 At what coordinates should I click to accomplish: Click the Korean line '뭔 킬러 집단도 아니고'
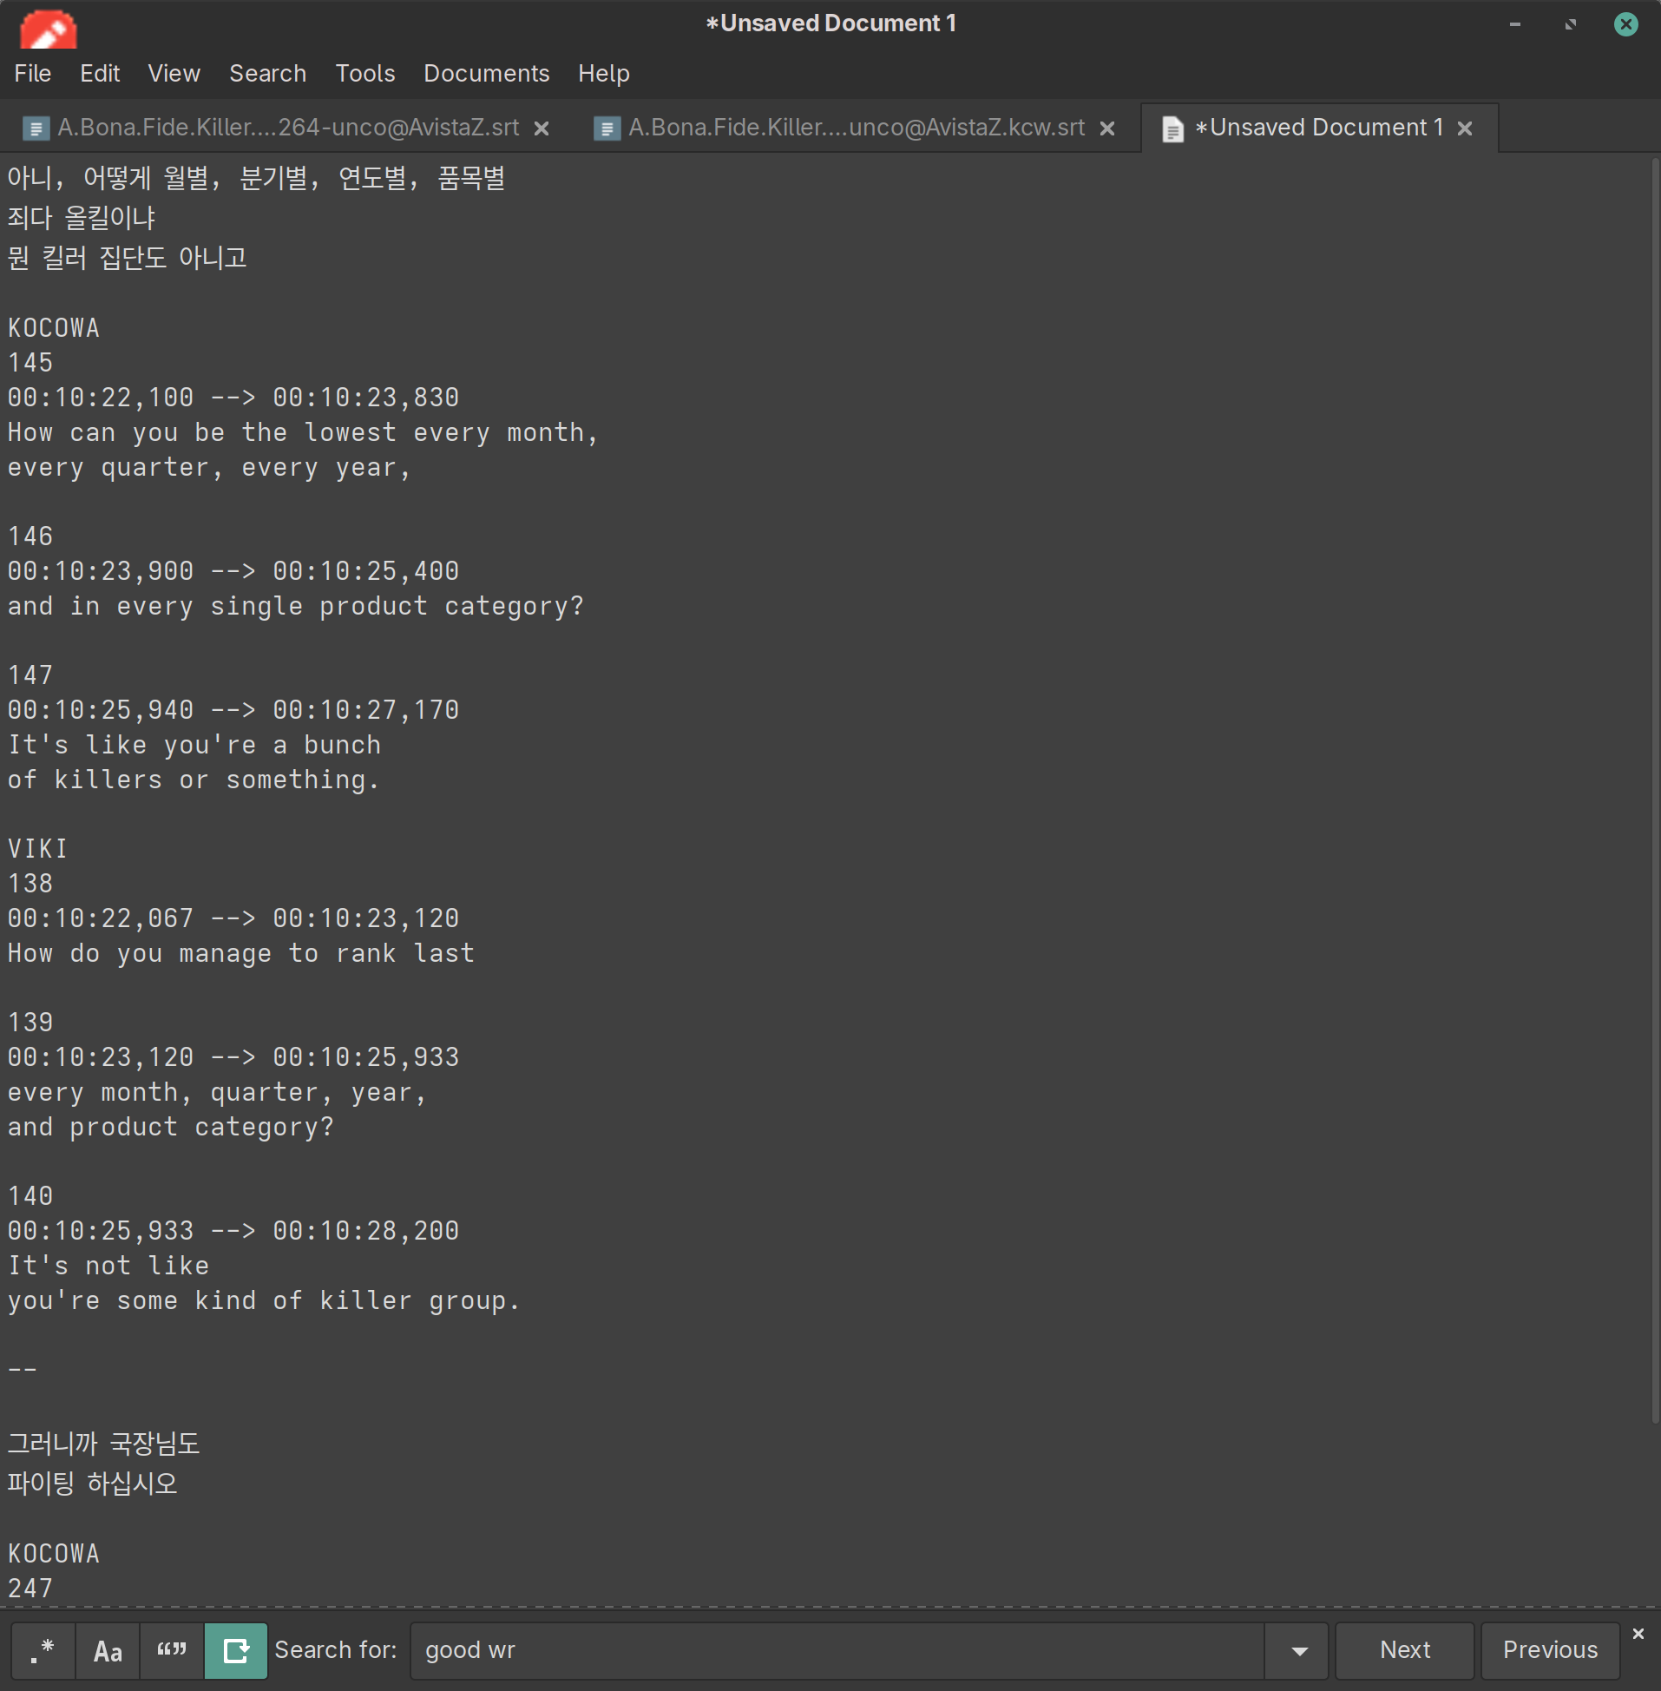(128, 259)
